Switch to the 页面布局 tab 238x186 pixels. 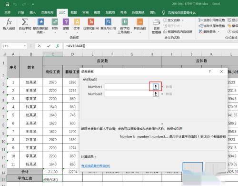47,12
